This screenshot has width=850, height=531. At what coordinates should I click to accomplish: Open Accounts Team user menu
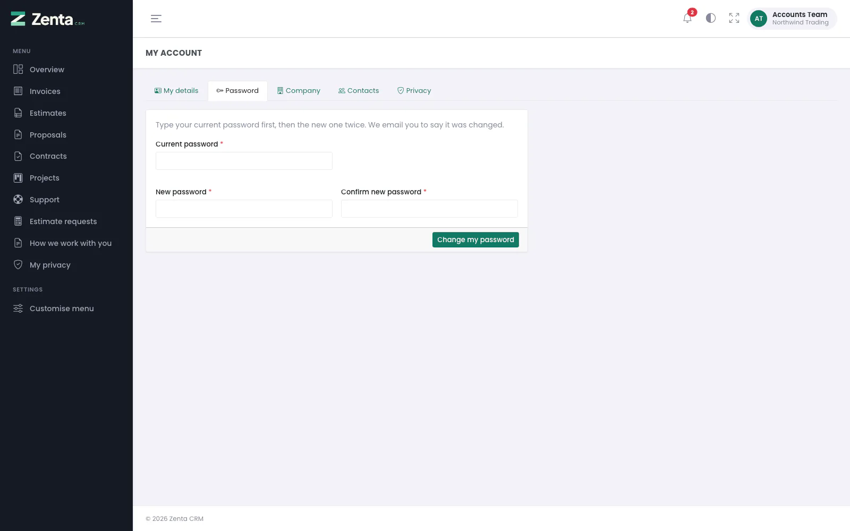coord(792,19)
